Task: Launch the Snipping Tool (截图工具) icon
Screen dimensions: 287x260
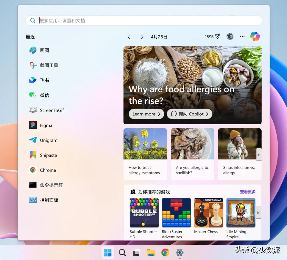Action: click(33, 65)
